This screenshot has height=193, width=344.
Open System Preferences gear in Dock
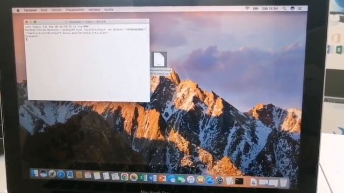pos(219,181)
